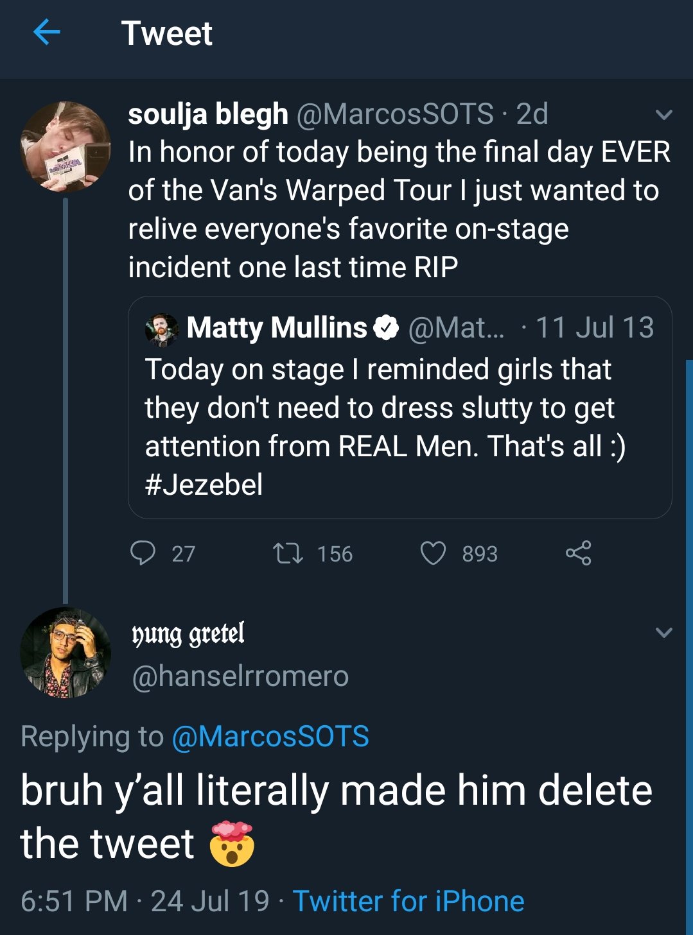This screenshot has height=935, width=693.
Task: Click the 6:51 PM timestamp
Action: [74, 901]
